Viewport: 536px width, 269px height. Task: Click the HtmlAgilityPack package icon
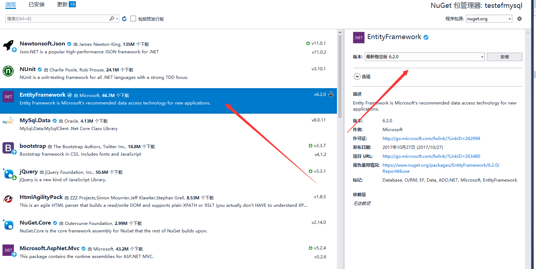[8, 199]
